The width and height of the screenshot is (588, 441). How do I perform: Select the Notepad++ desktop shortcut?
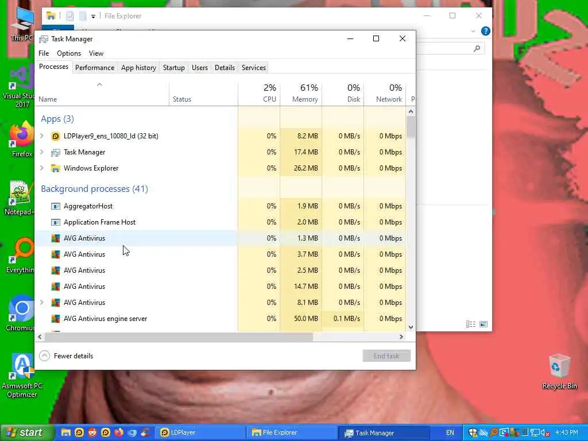click(x=20, y=198)
